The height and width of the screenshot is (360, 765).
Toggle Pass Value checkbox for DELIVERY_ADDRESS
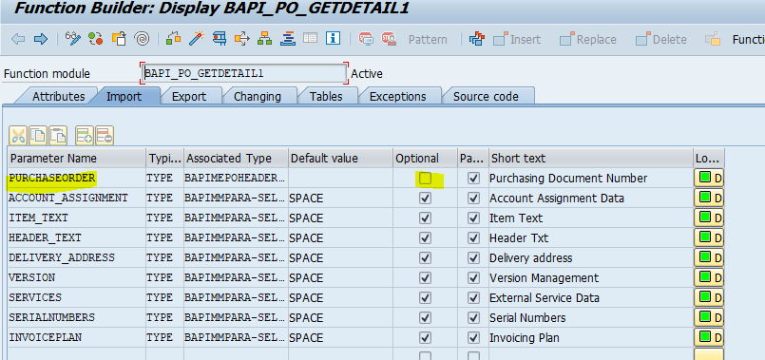pyautogui.click(x=473, y=258)
